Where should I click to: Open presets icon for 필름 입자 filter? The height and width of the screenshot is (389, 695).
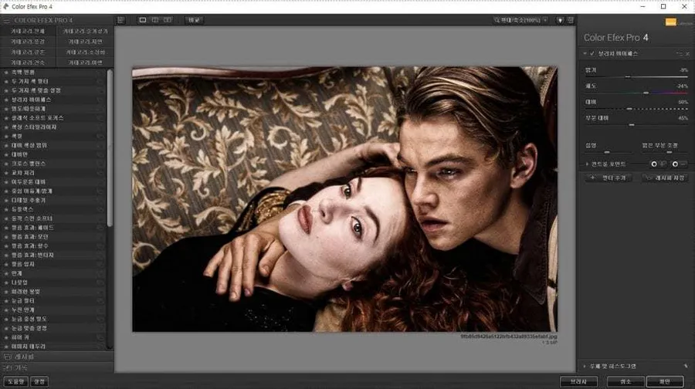100,264
